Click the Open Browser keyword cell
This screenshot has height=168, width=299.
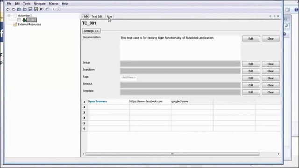click(108, 102)
